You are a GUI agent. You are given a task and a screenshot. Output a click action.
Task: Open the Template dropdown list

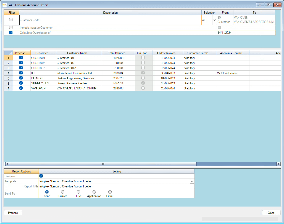(192, 181)
